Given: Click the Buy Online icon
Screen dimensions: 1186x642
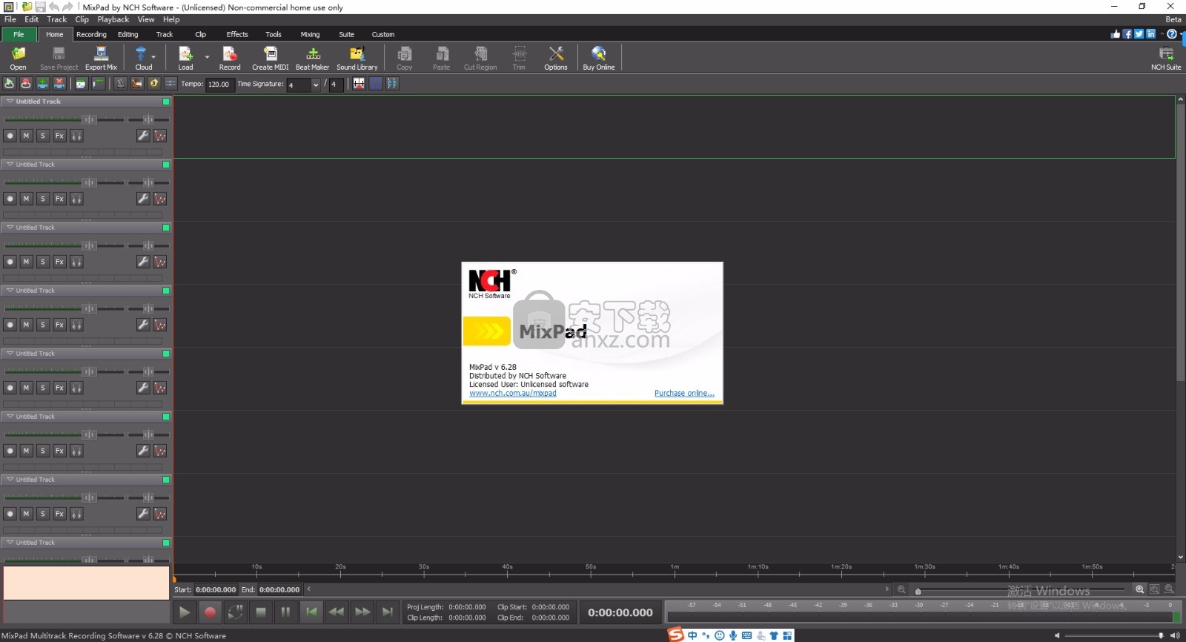Looking at the screenshot, I should click(599, 58).
